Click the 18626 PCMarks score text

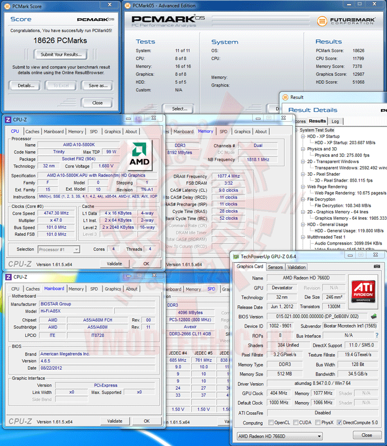(x=60, y=41)
